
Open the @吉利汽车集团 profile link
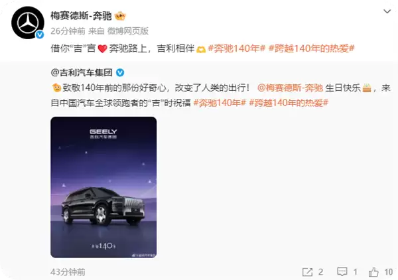[82, 73]
